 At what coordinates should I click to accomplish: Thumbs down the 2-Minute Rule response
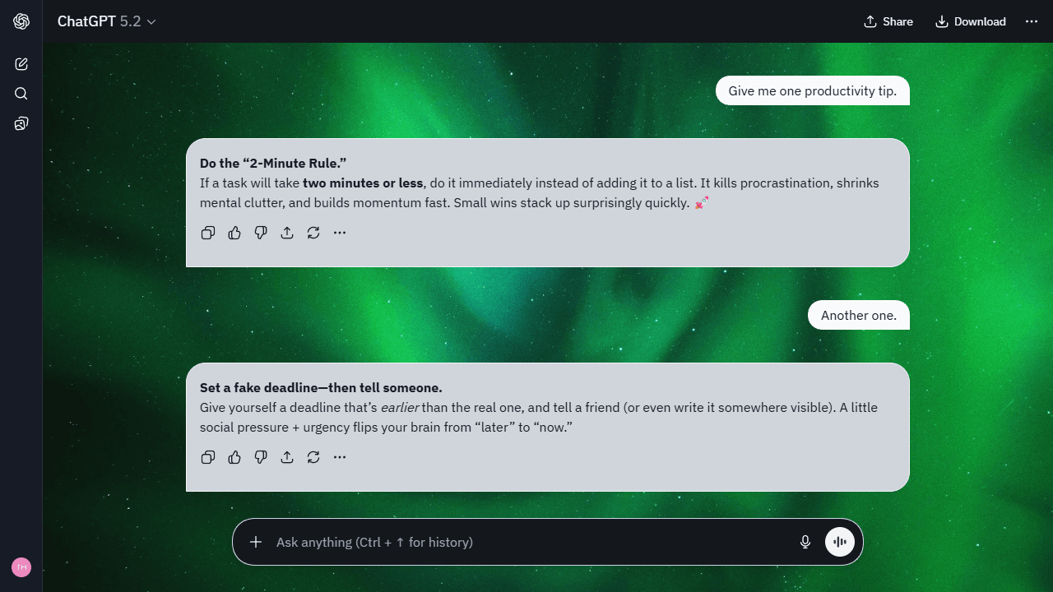tap(261, 233)
